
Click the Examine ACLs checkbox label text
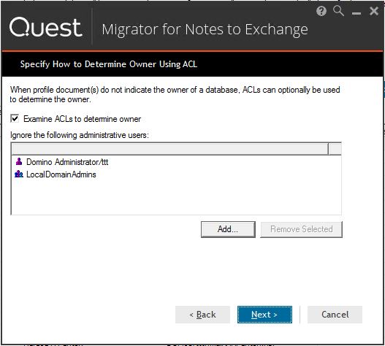pyautogui.click(x=83, y=119)
